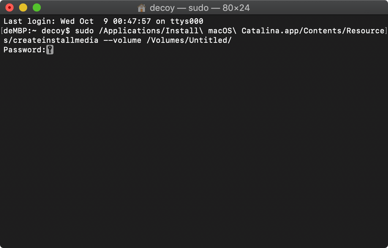Click the "decoy$" user prompt
This screenshot has height=248, width=388.
[56, 31]
